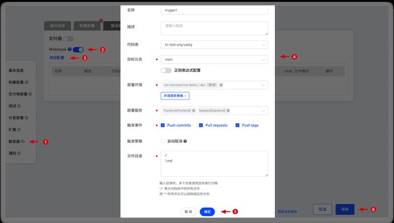Screen dimensions: 394x223
Task: Open the 代码库 kr-test-org/zadig dropdown
Action: 214,45
